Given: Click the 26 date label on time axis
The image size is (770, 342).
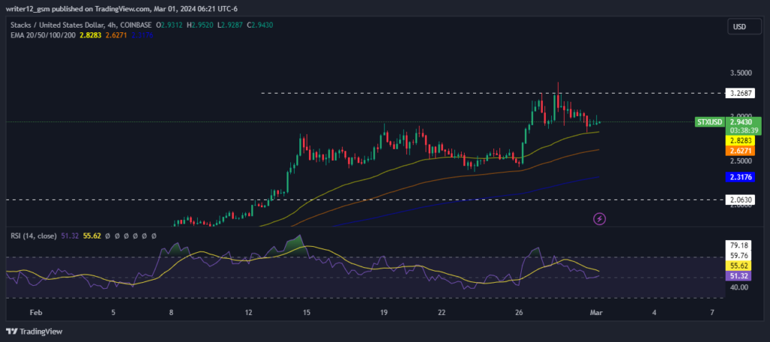Looking at the screenshot, I should pos(518,311).
